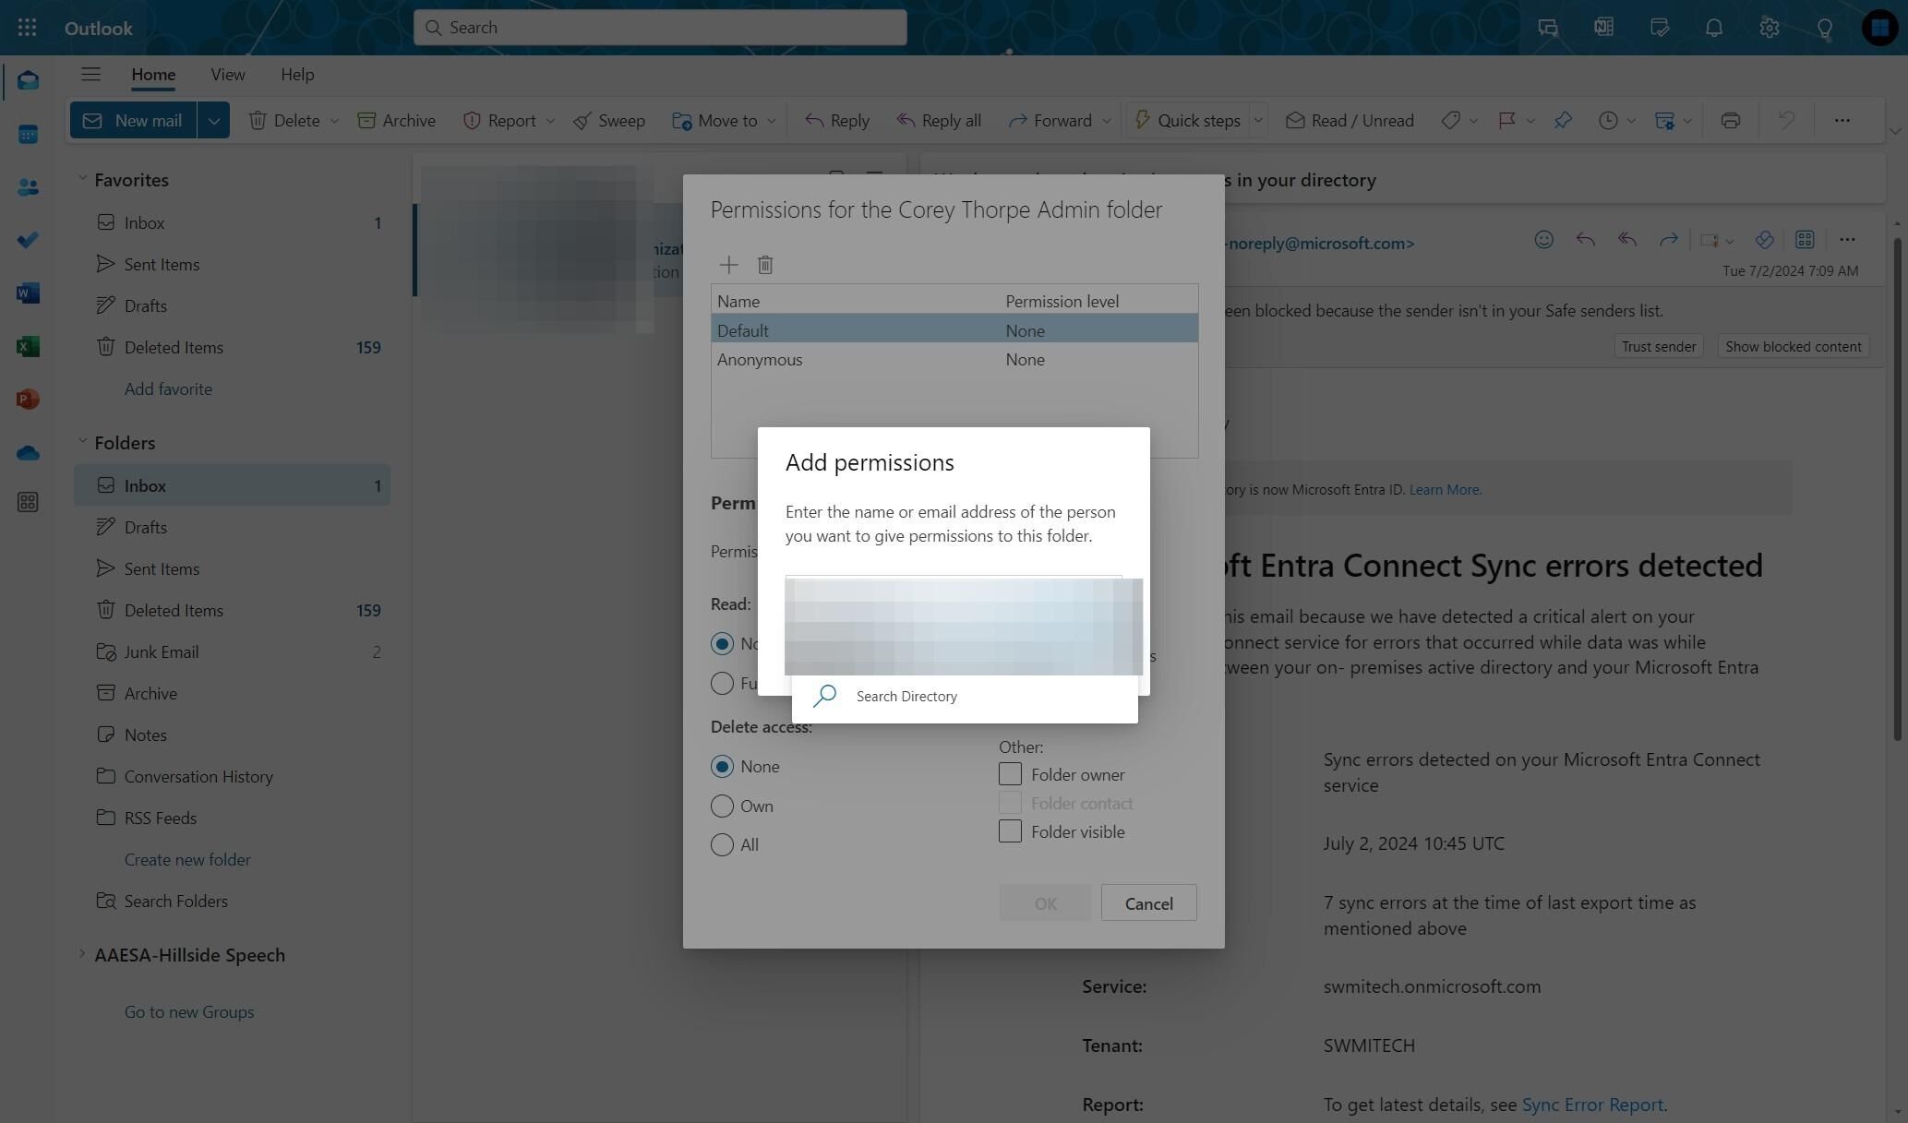Open the OneDrive cloud icon in the left rail
The width and height of the screenshot is (1908, 1123).
[28, 453]
